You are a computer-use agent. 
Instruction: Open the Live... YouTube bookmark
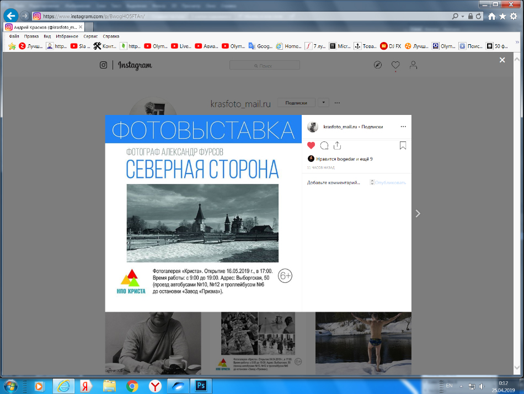[x=181, y=46]
